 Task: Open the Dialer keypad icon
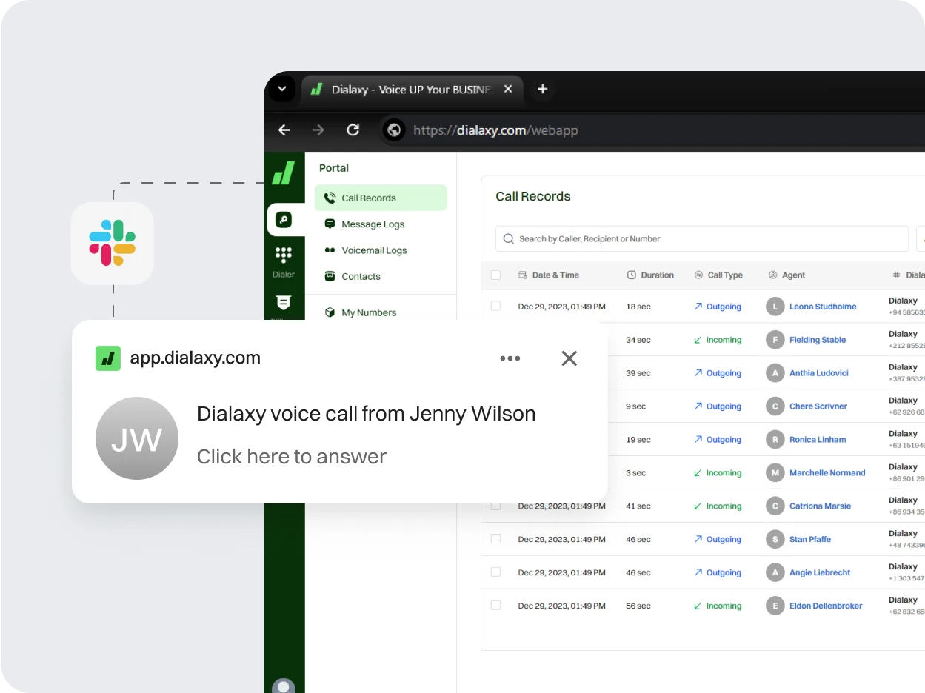pos(283,255)
